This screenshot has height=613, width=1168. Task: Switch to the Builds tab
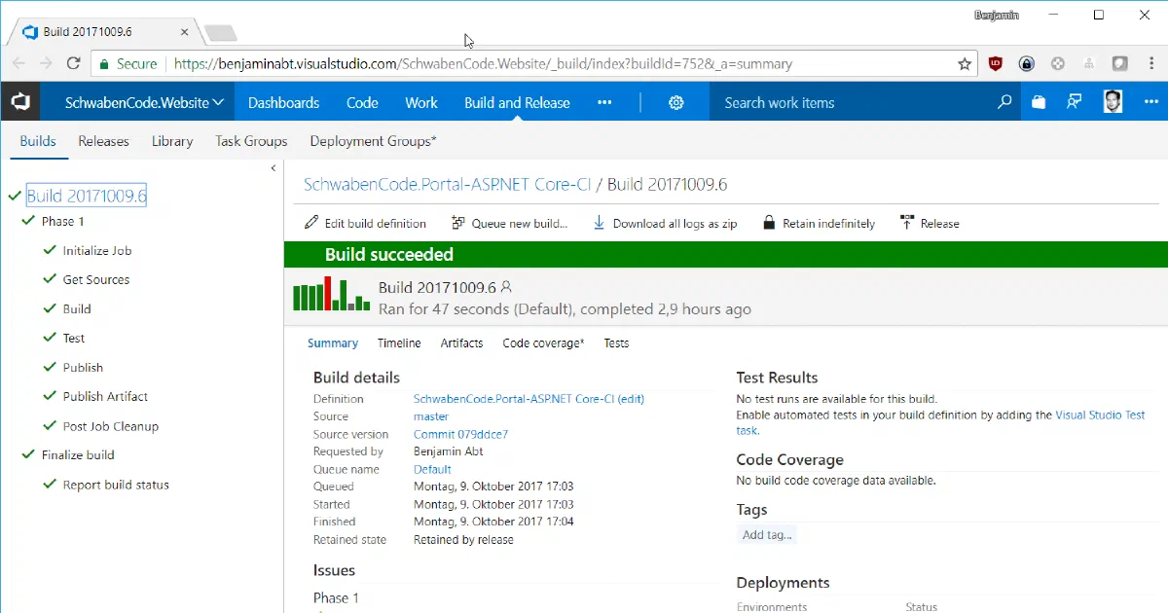(x=38, y=141)
